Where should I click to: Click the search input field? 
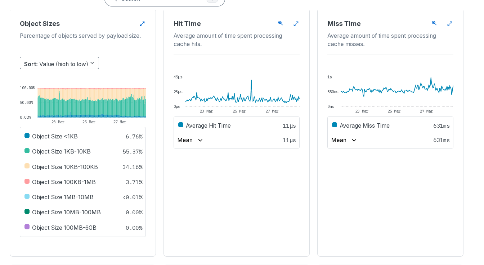tap(162, 1)
